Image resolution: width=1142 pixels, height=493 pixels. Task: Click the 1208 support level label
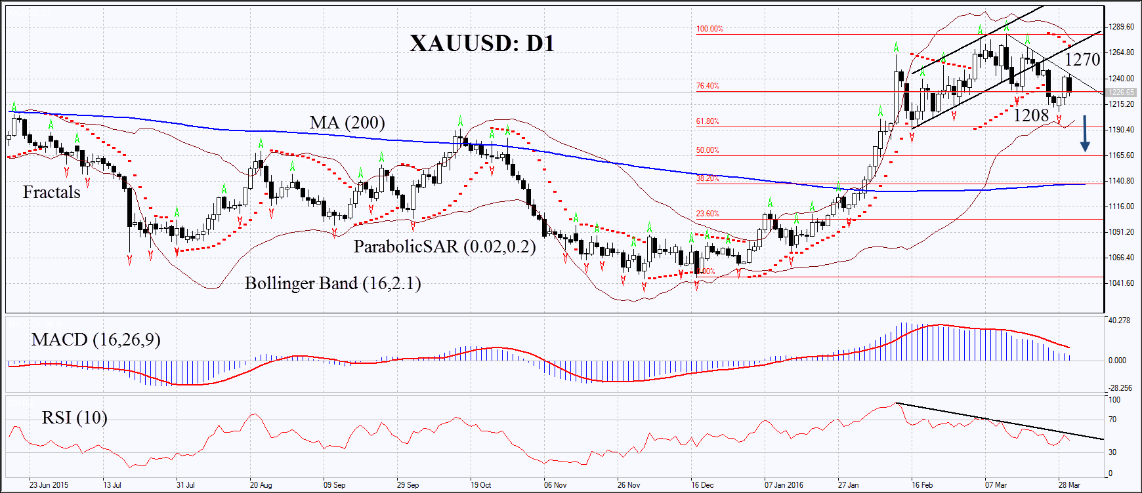pos(1031,115)
